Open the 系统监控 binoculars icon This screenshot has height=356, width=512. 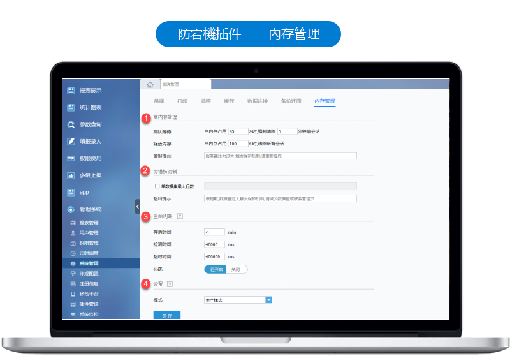coord(73,314)
